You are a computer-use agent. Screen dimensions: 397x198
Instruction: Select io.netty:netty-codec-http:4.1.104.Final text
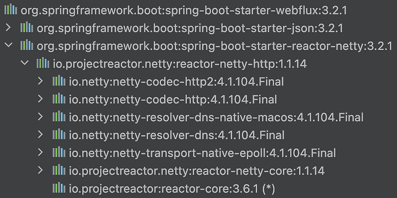[x=173, y=100]
